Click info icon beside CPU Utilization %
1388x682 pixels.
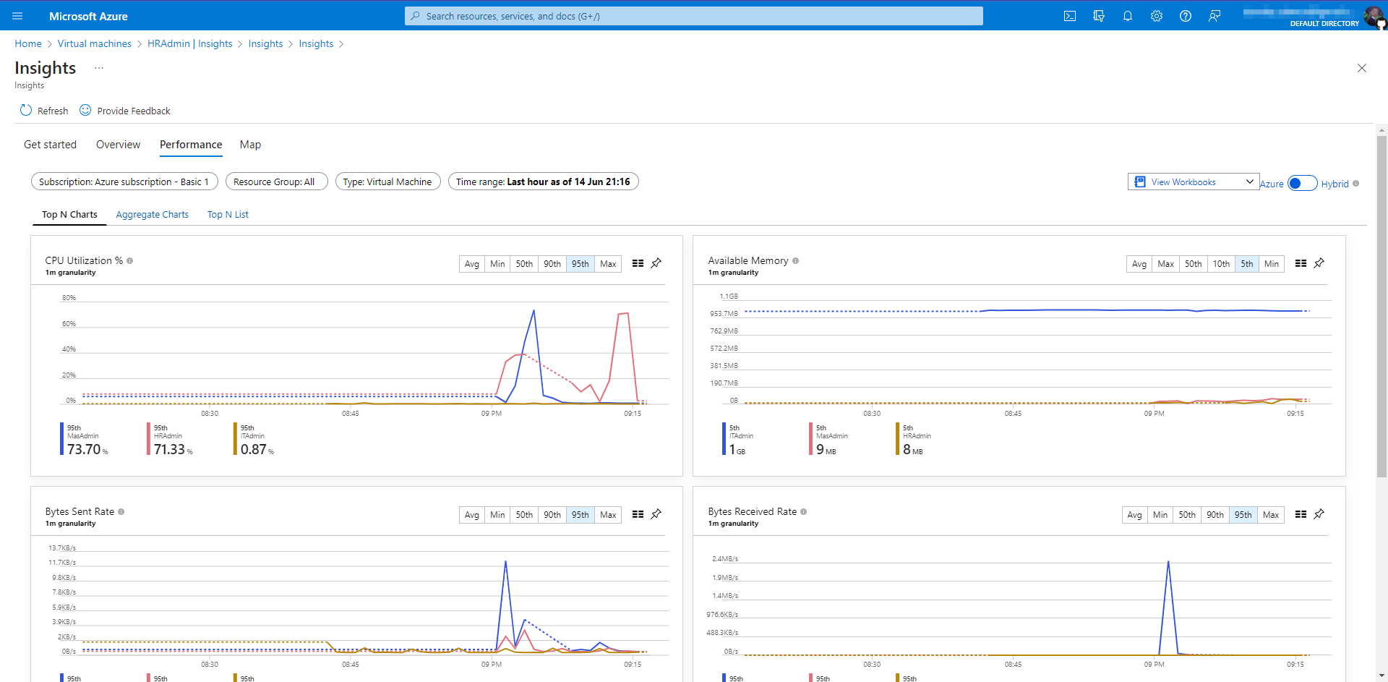pyautogui.click(x=130, y=260)
